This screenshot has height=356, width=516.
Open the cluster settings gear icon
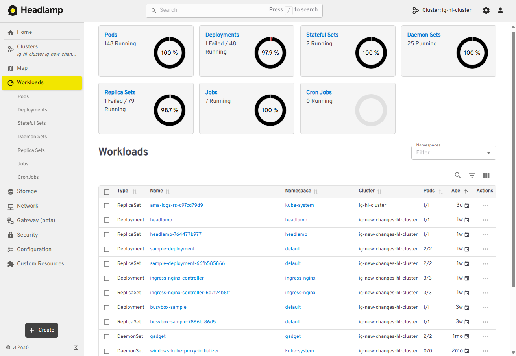[x=486, y=10]
